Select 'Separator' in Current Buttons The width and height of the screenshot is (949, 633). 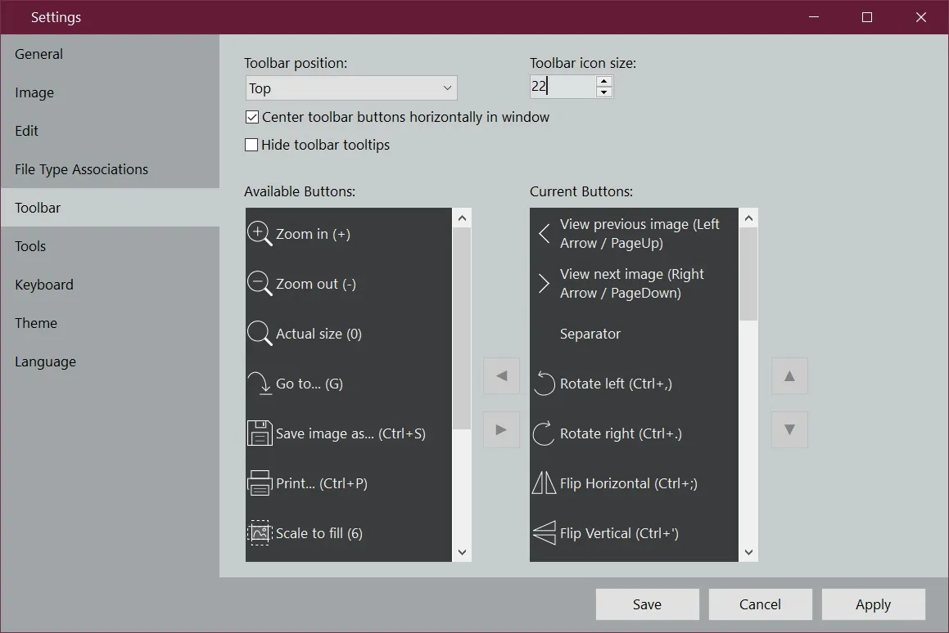[590, 334]
